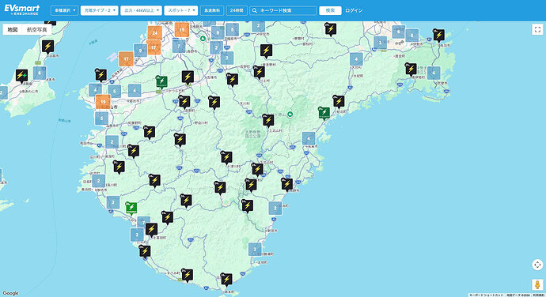Open blue 2 cluster near 御坊市
The image size is (546, 297).
coord(99,181)
